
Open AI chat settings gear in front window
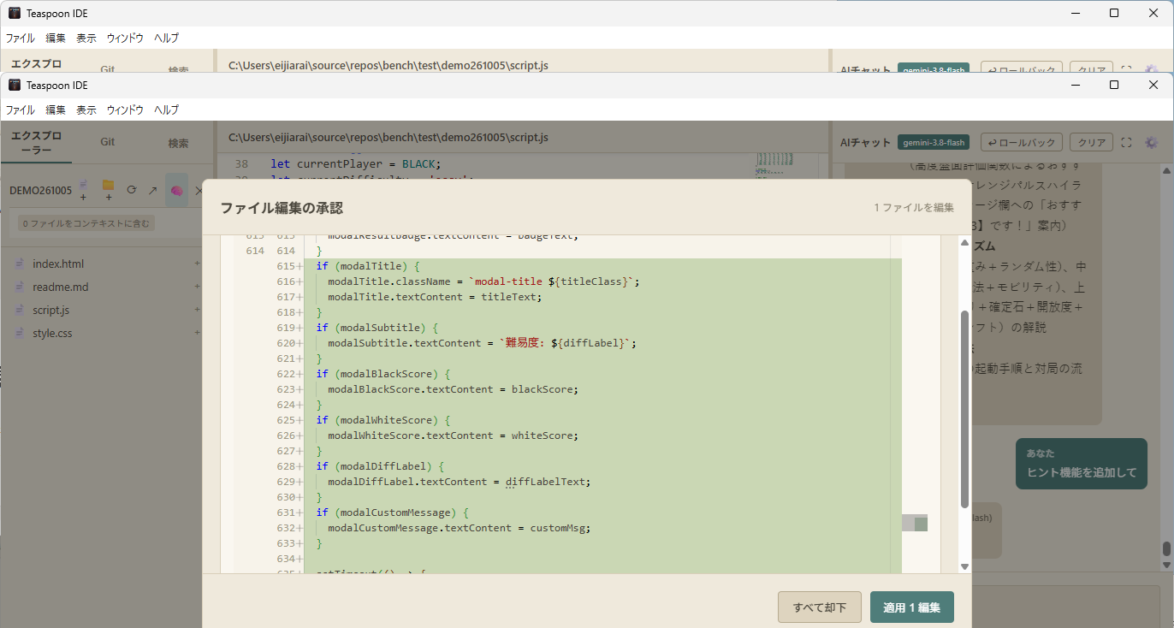1151,143
